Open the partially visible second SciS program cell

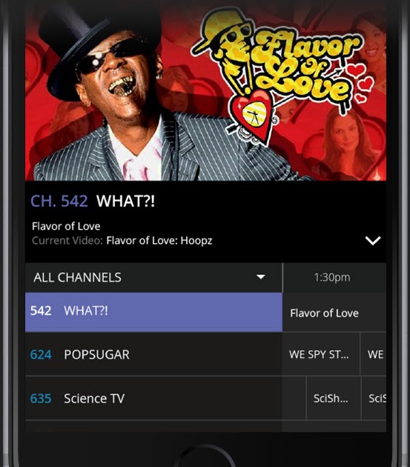374,398
